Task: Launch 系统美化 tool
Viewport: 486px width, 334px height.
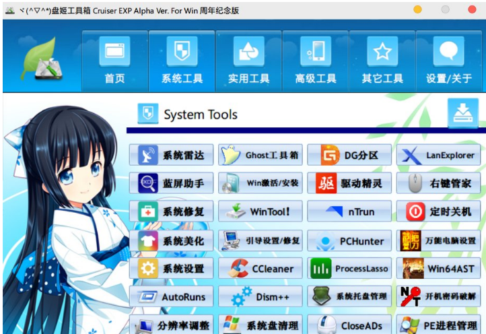Action: [x=172, y=240]
